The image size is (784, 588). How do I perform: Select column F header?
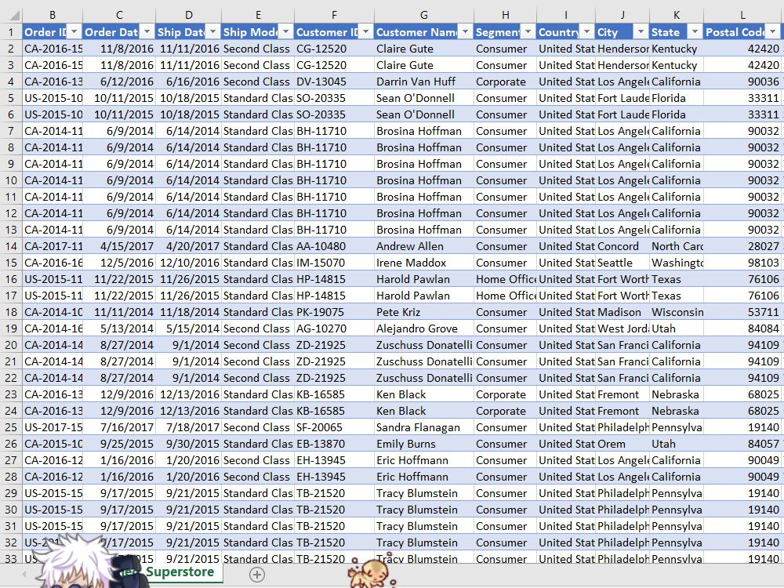tap(334, 15)
